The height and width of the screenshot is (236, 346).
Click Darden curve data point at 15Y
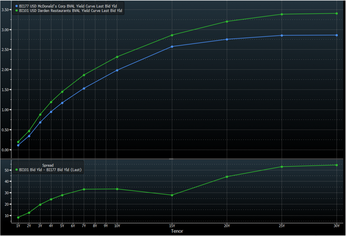[x=172, y=35]
